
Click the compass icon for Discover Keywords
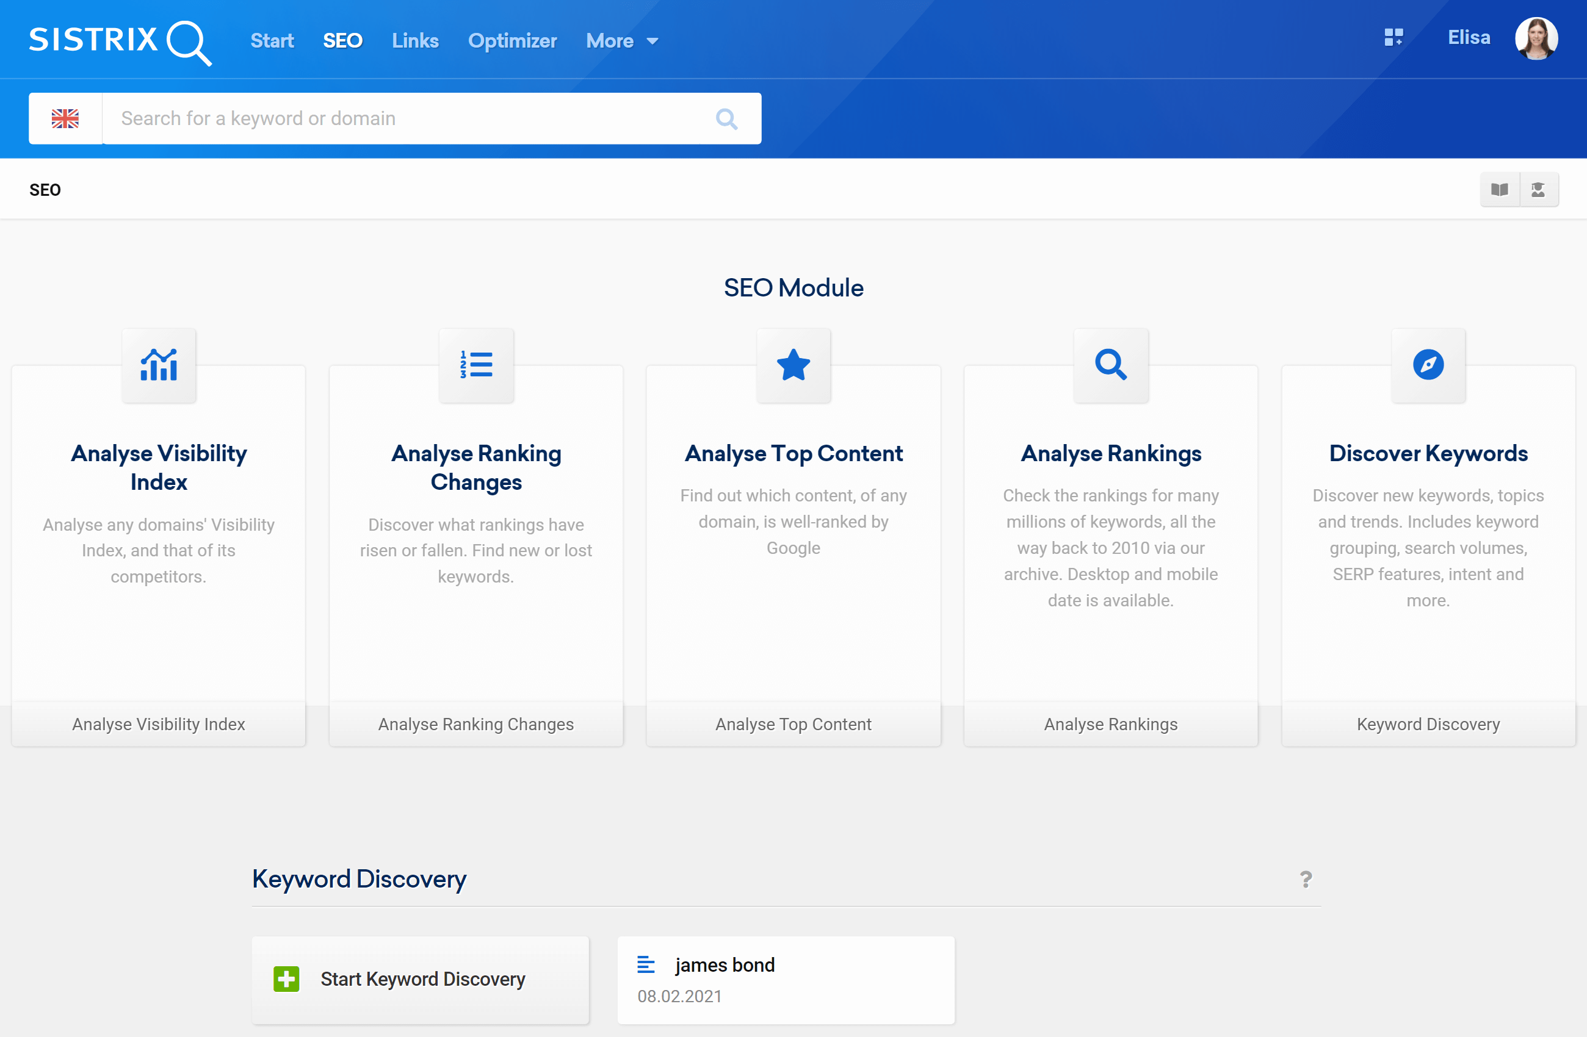(1428, 365)
